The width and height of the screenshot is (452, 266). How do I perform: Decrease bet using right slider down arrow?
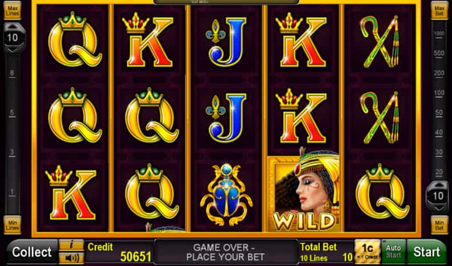coord(438,209)
